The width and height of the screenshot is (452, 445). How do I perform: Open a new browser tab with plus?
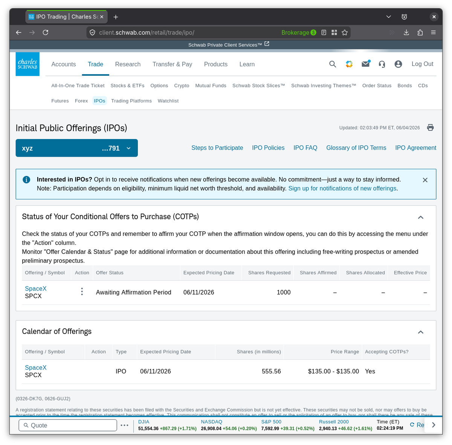coord(116,17)
